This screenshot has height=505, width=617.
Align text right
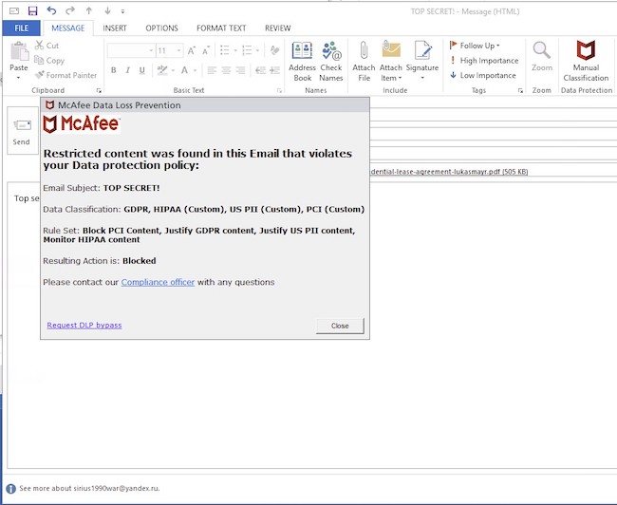(x=240, y=70)
